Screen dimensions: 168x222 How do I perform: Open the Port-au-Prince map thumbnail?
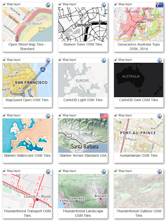[139, 136]
